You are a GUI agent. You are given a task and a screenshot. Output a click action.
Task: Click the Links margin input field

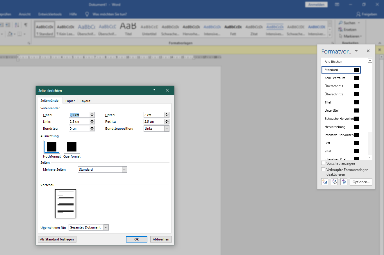(x=79, y=122)
